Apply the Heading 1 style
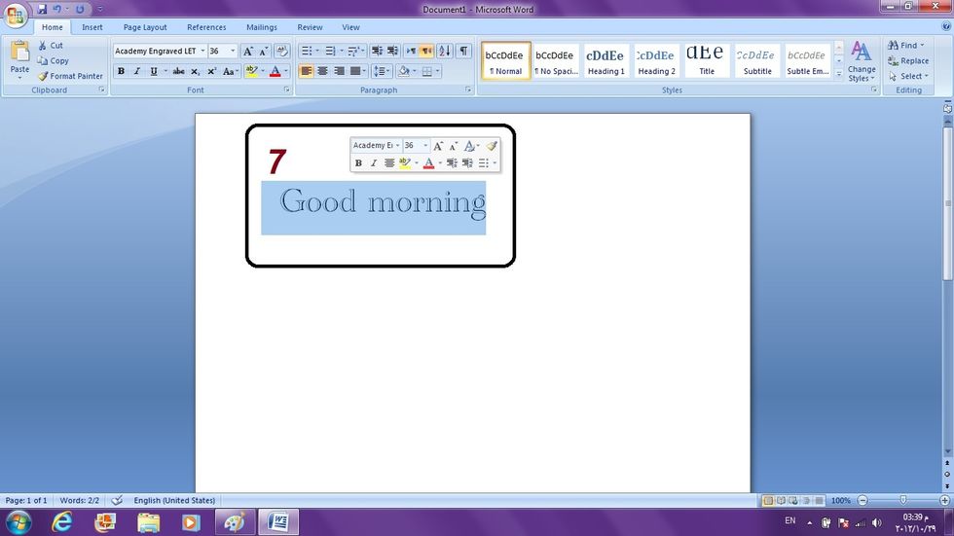Image resolution: width=954 pixels, height=536 pixels. tap(605, 61)
